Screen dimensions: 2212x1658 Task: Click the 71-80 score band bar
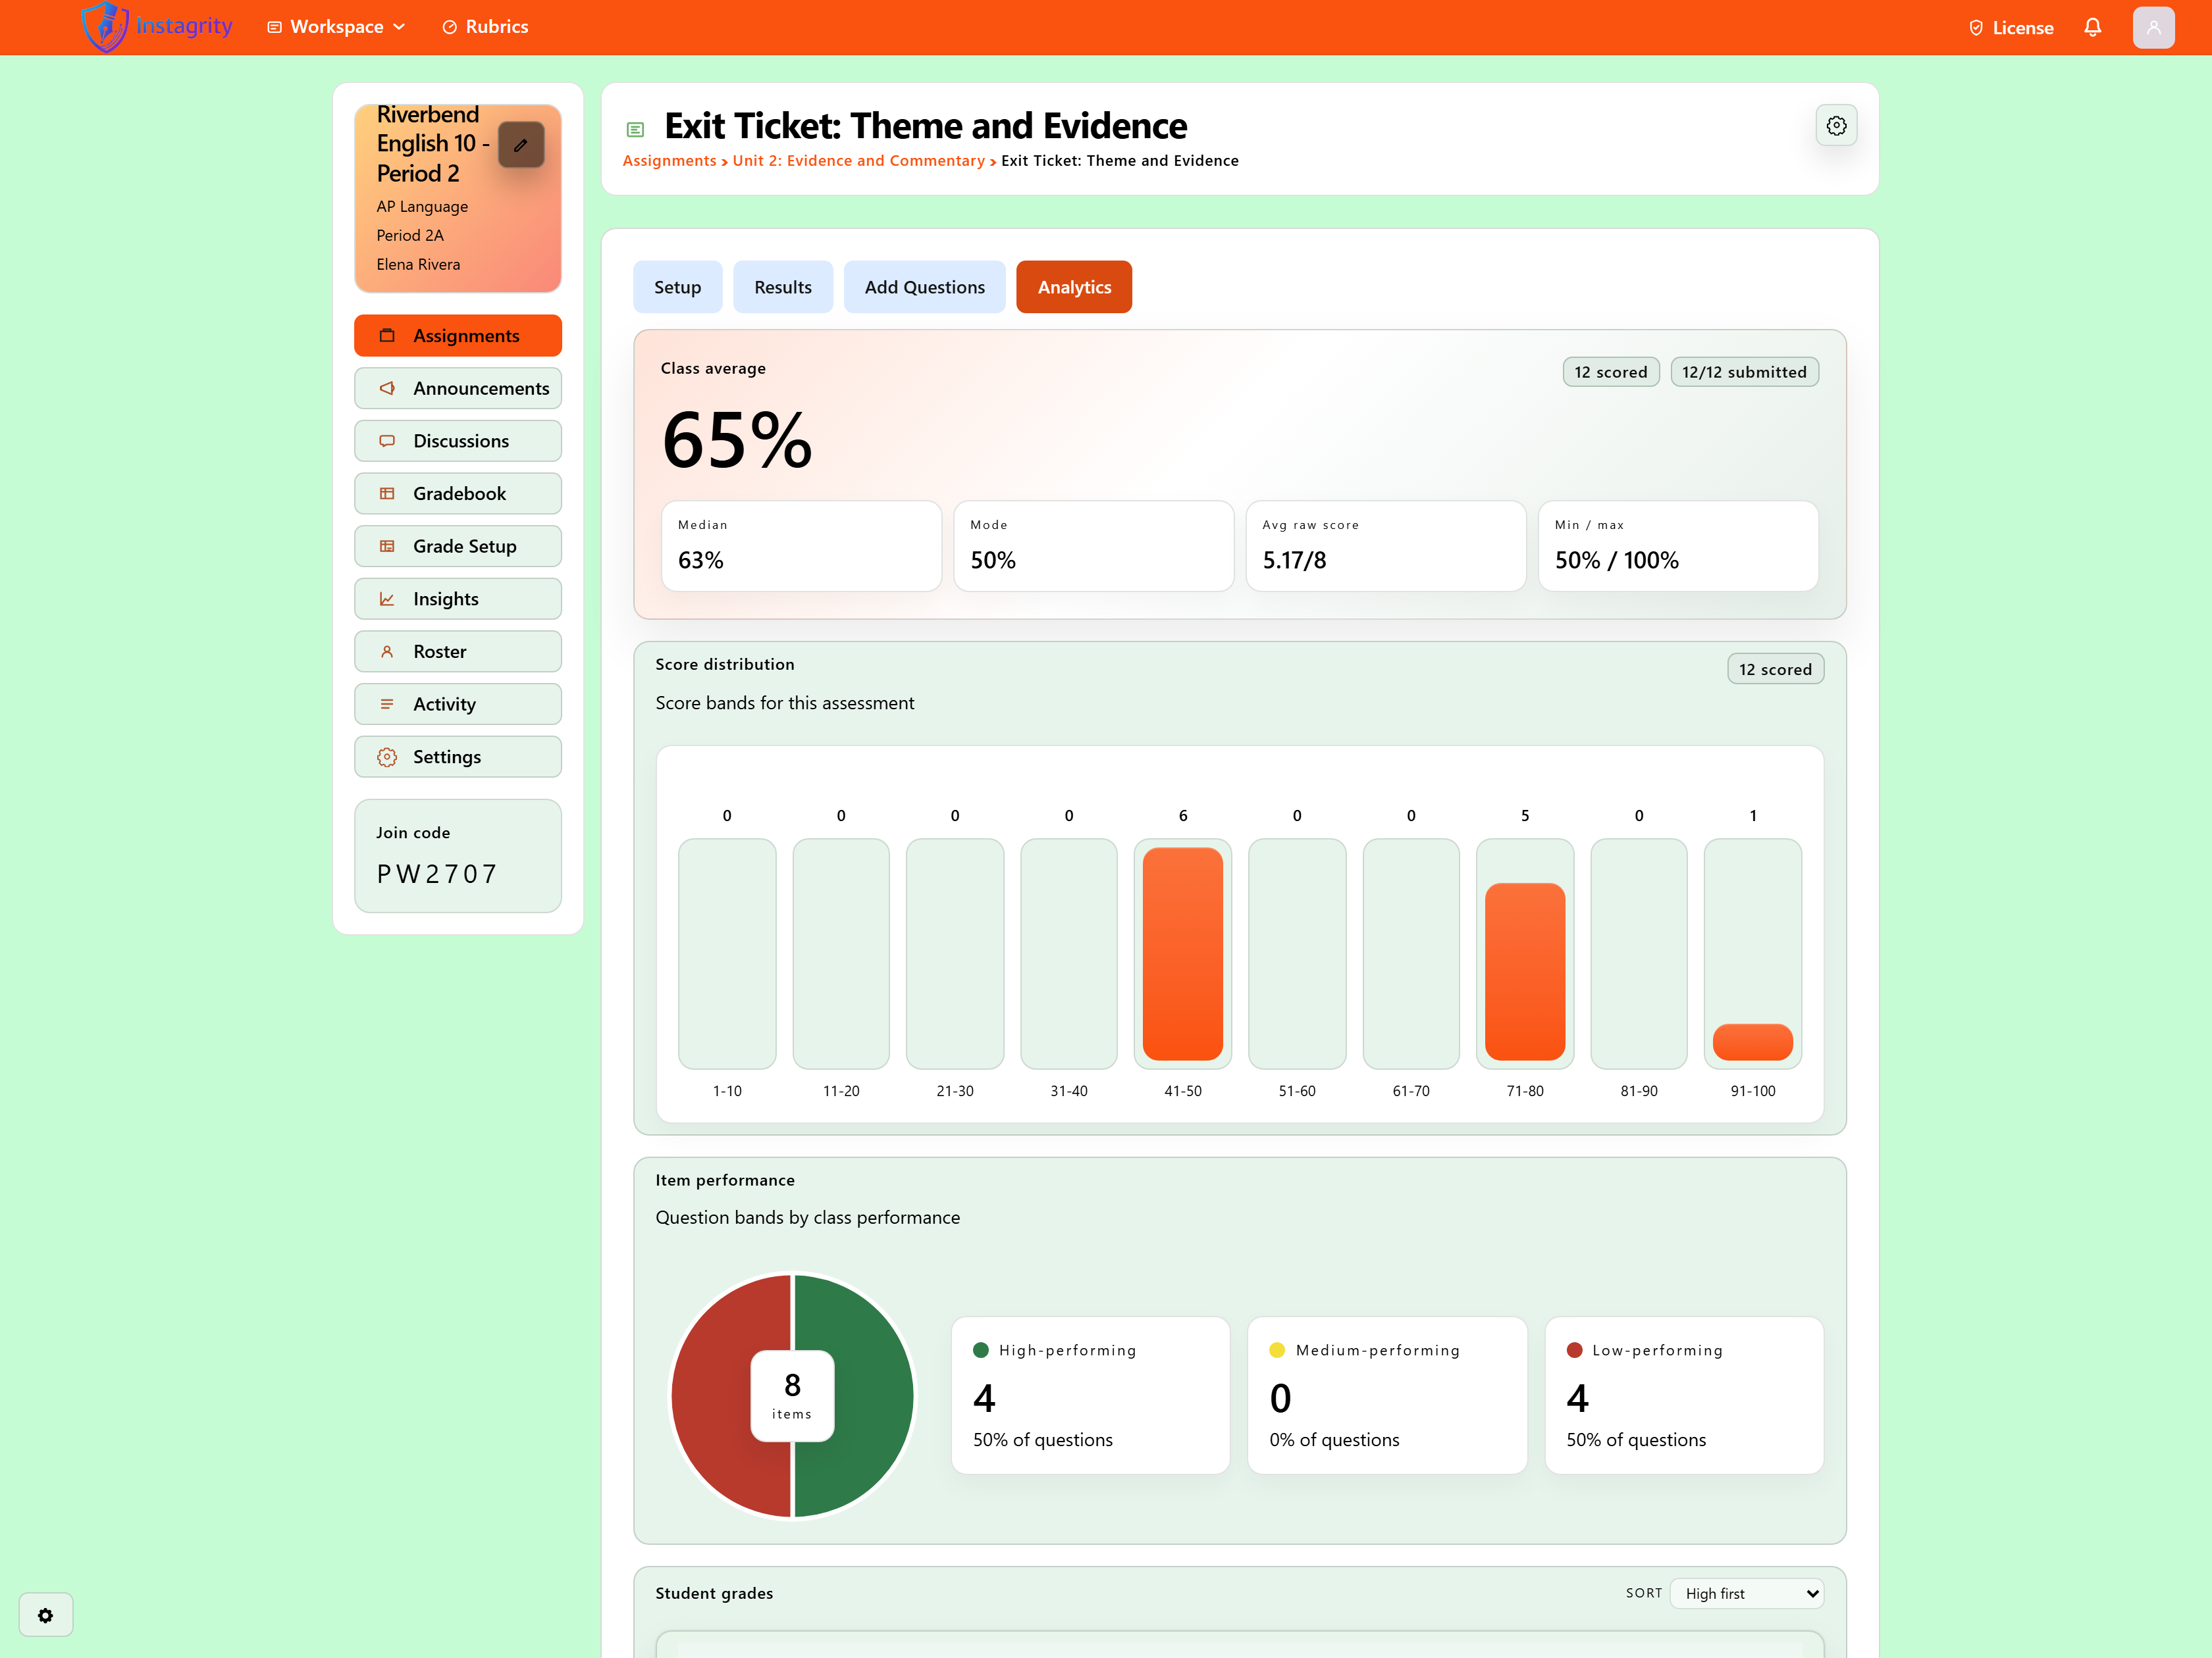point(1524,971)
